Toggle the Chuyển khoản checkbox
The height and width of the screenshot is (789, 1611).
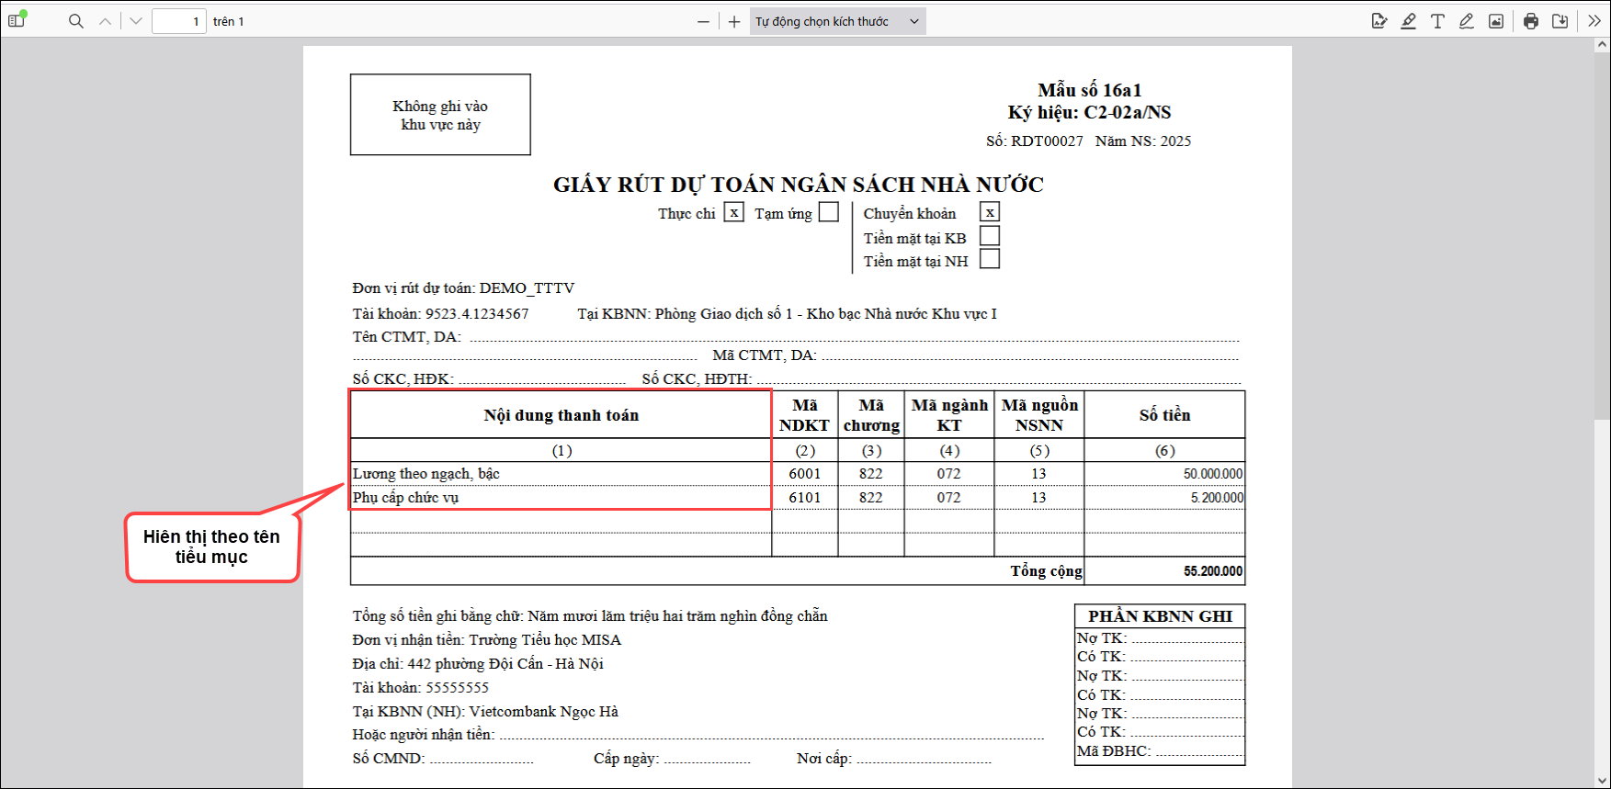coord(990,212)
